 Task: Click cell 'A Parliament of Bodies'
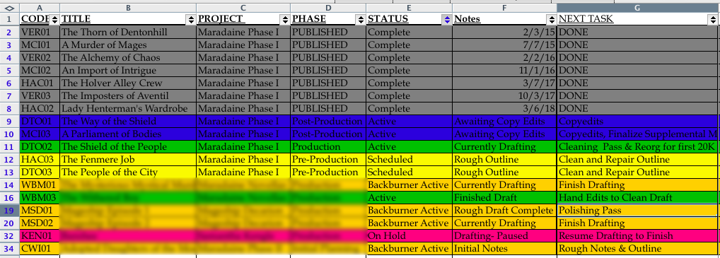tap(128, 134)
